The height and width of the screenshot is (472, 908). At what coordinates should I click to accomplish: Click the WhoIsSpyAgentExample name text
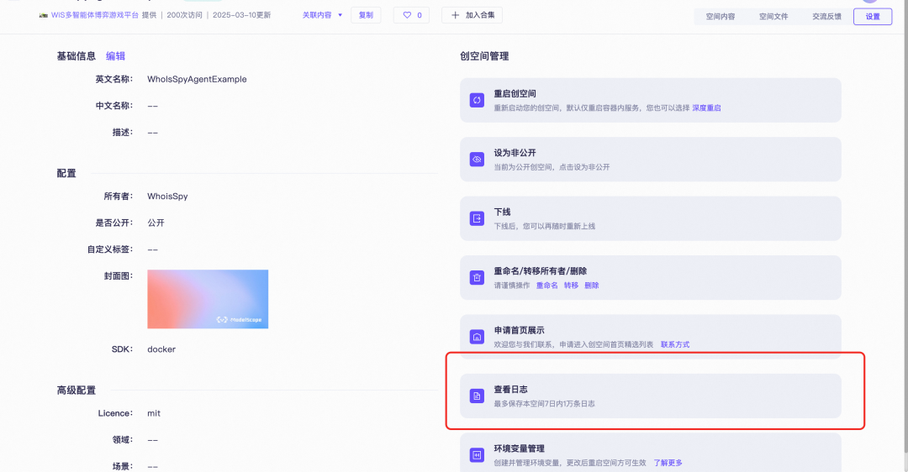coord(197,79)
